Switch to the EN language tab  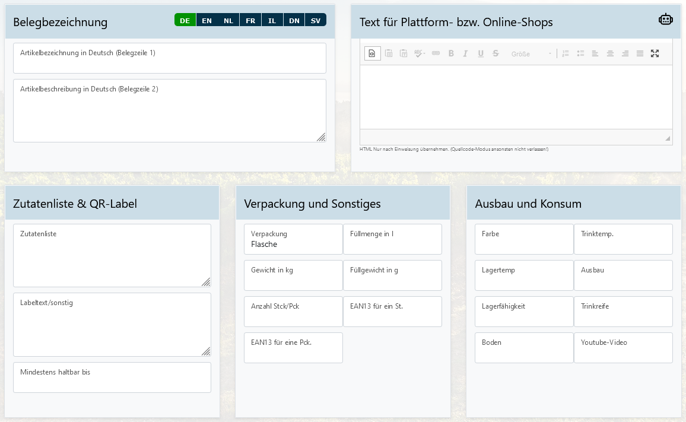click(207, 20)
